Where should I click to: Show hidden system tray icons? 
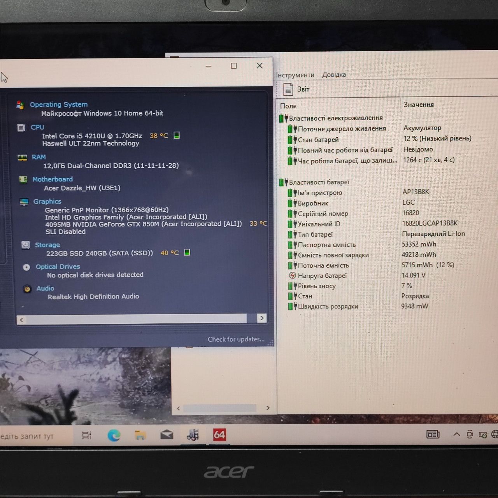457,434
